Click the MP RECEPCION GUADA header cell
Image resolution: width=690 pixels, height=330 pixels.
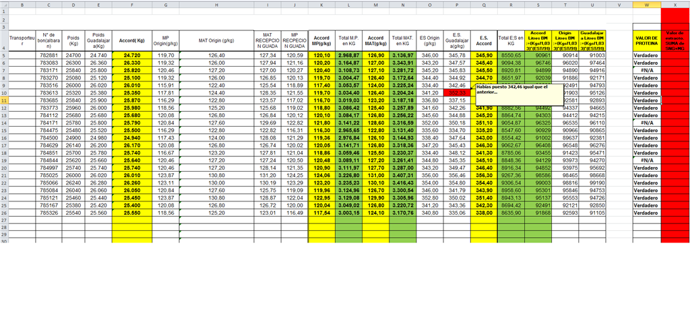[x=294, y=41]
